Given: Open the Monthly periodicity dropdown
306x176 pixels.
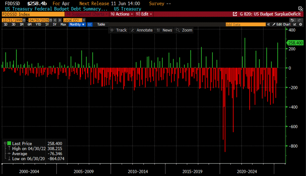Looking at the screenshot, I should click(x=77, y=24).
